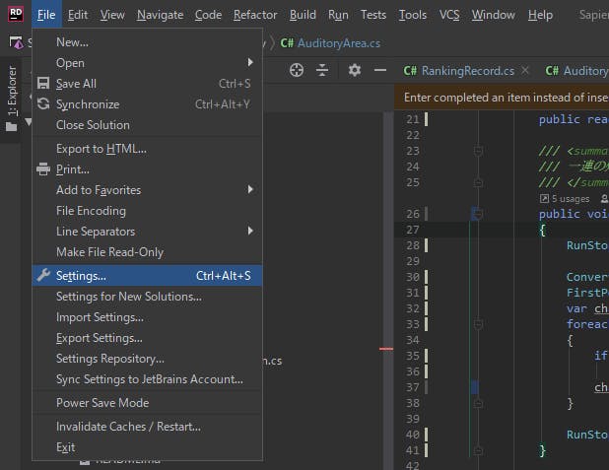Screen dimensions: 609x470
Task: Open the Tests menu
Action: tap(373, 15)
